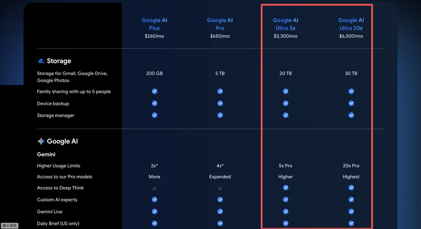Click the Storage section heading
The image size is (421, 229).
coord(59,61)
